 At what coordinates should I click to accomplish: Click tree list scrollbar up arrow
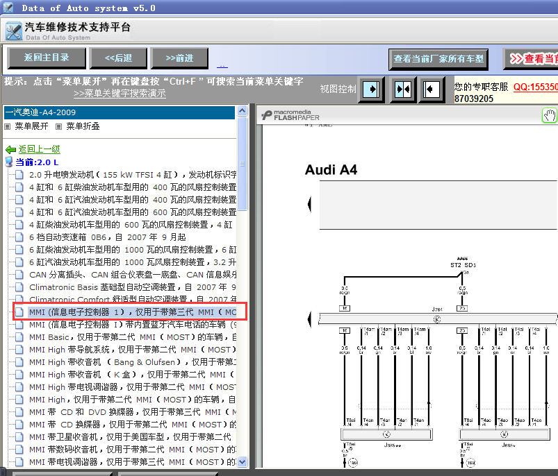tap(243, 110)
